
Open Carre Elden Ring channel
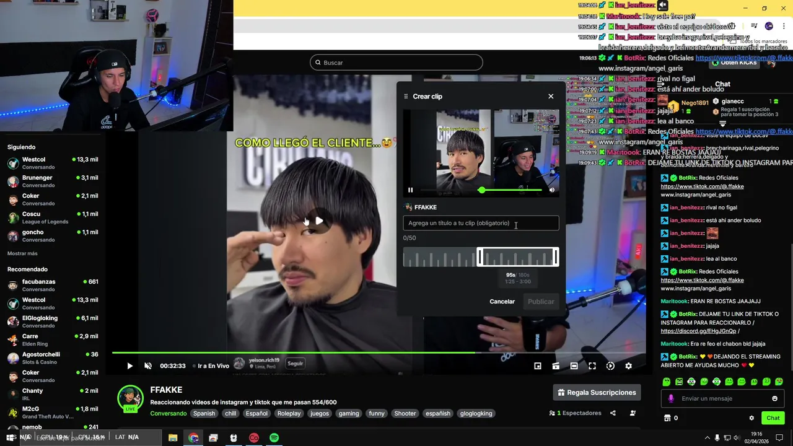(53, 340)
